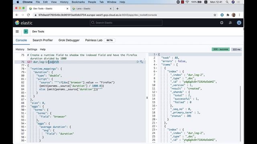This screenshot has height=144, width=257.
Task: Collapse code fold at line 77
Action: click(x=25, y=65)
